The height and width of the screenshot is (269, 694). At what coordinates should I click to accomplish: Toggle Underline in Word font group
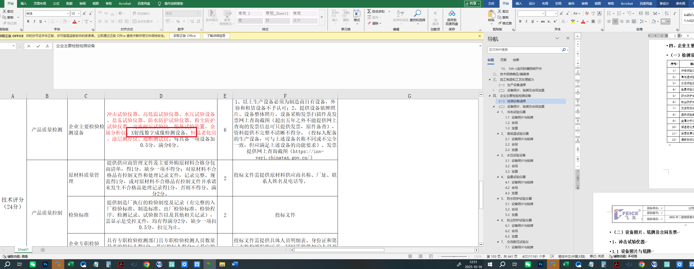pyautogui.click(x=532, y=21)
